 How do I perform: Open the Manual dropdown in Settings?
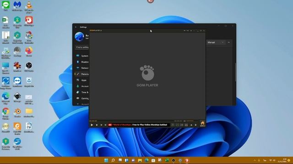(216, 42)
